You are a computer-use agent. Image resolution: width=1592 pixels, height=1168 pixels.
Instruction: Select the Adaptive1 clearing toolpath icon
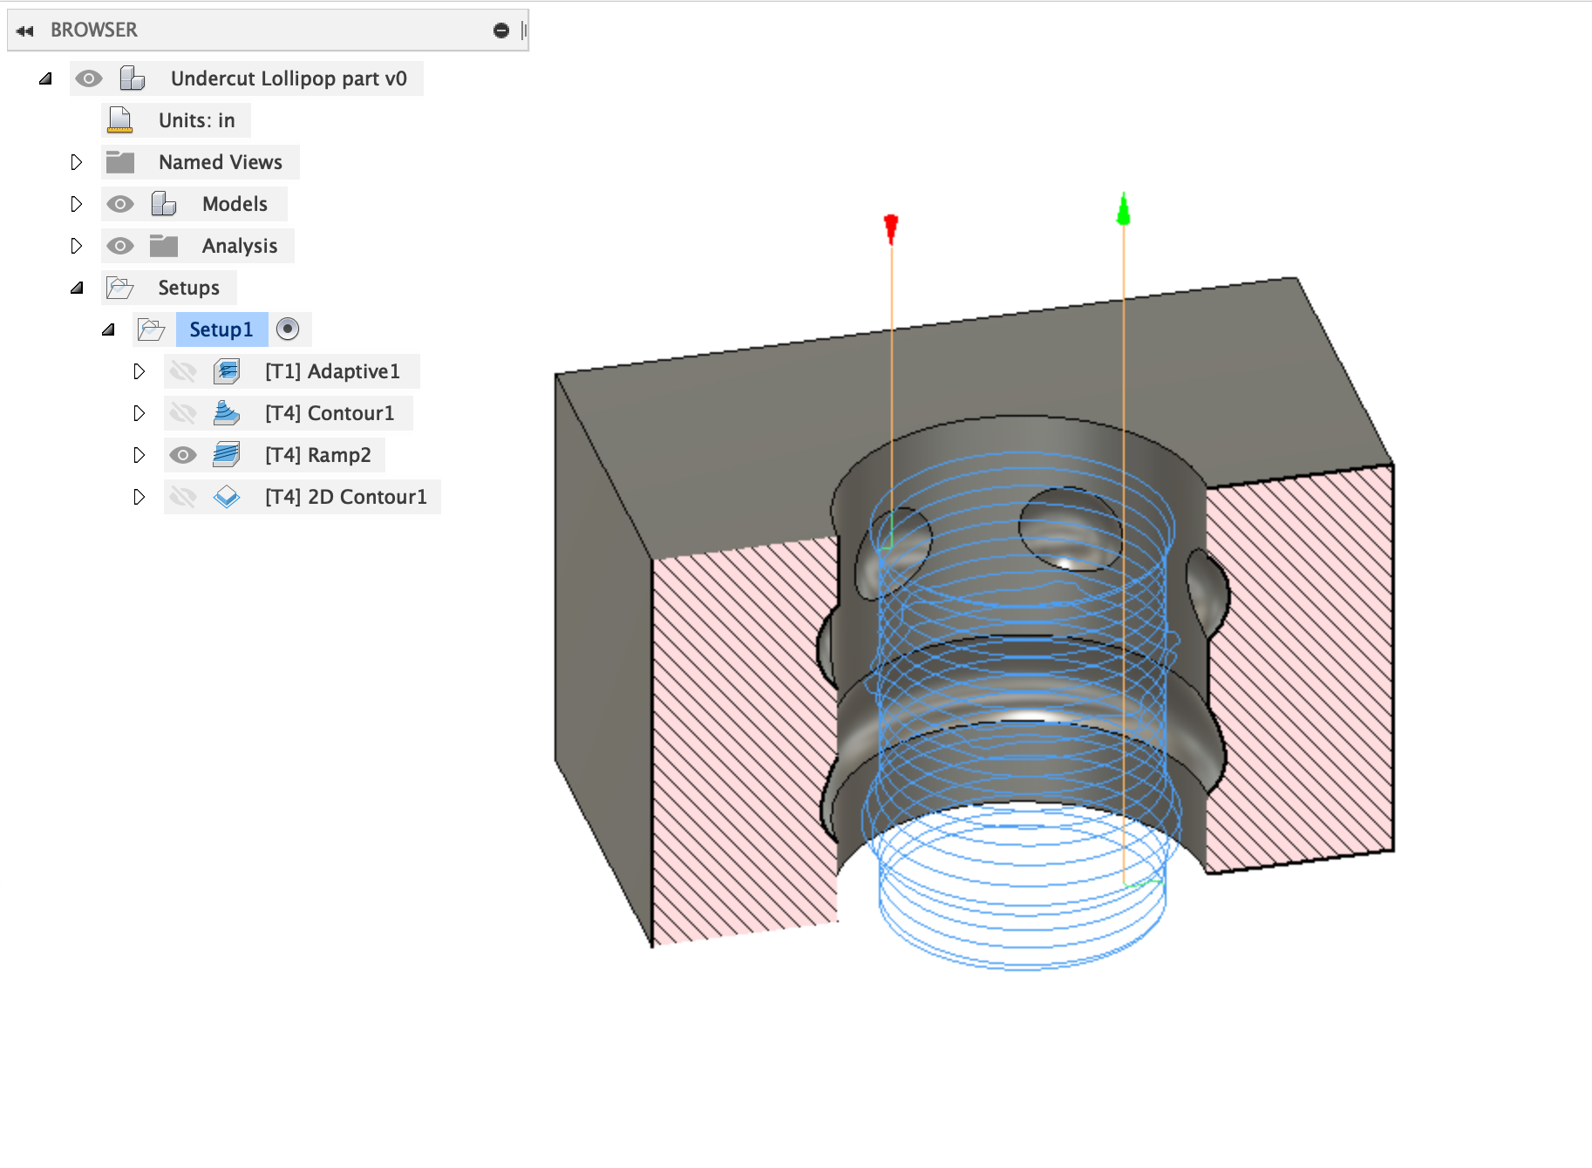click(227, 370)
